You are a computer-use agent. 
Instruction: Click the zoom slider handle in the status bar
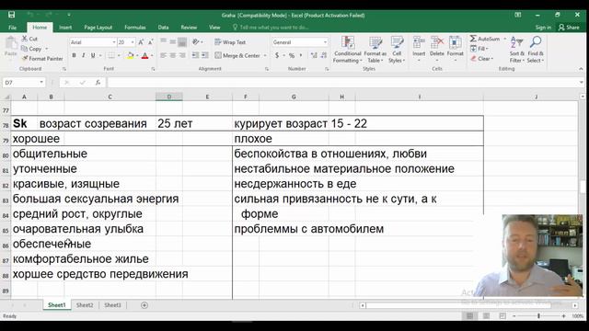(538, 316)
